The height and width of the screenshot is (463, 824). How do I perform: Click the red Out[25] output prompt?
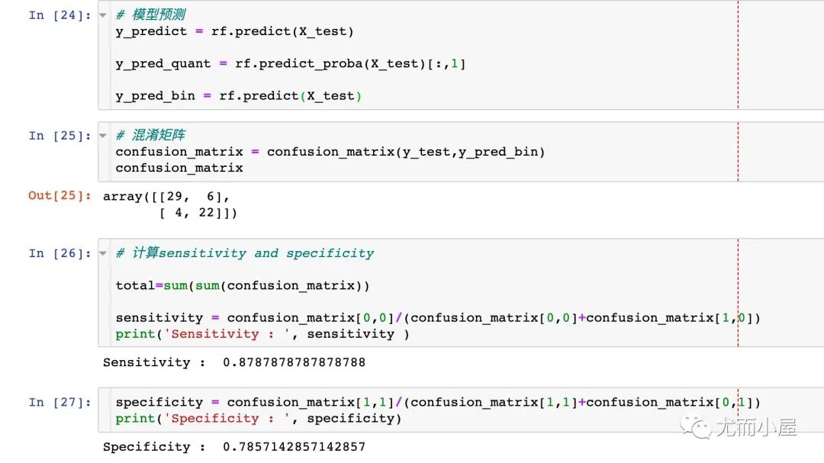[x=60, y=196]
